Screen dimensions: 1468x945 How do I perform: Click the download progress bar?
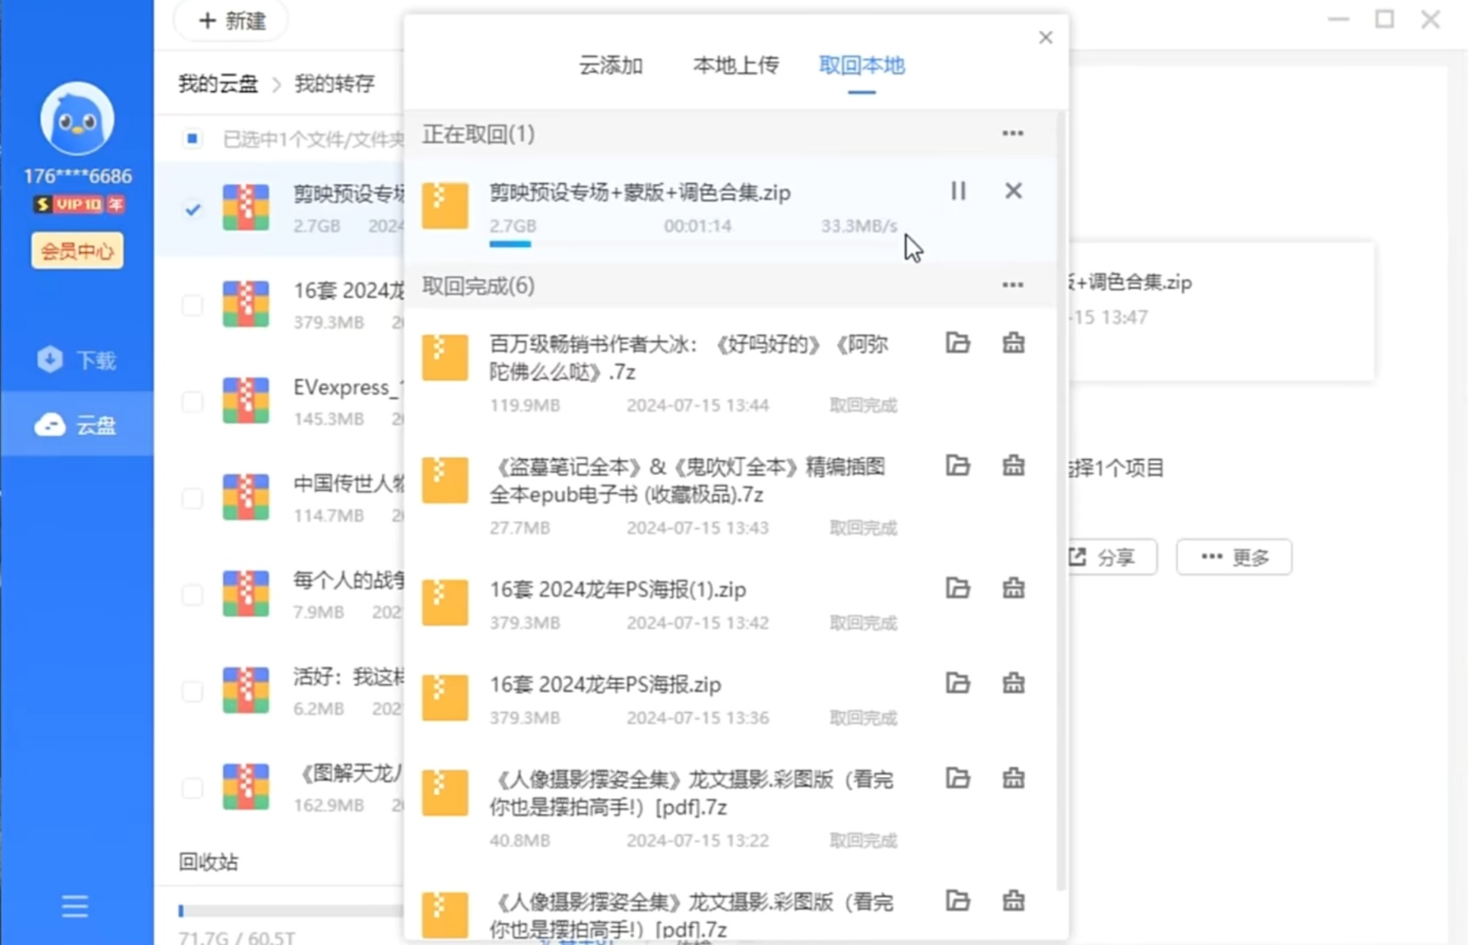tap(510, 244)
